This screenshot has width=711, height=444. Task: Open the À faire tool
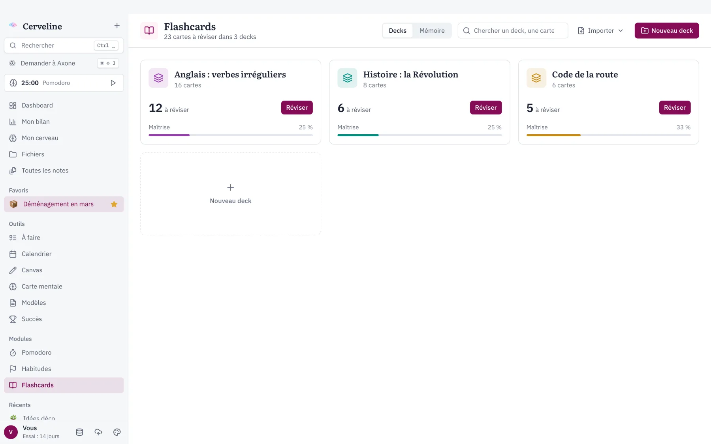[x=64, y=238]
